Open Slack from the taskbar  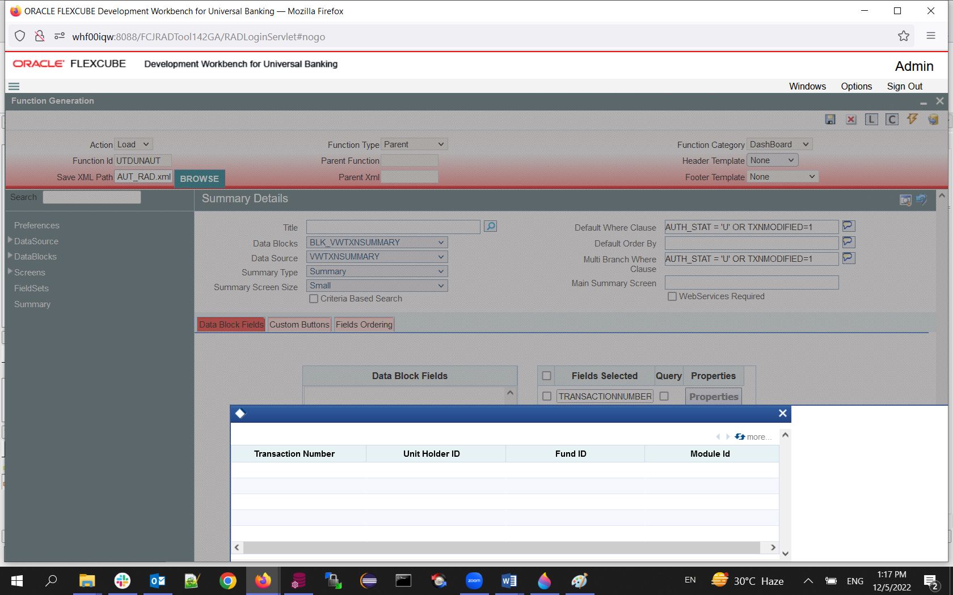(123, 581)
